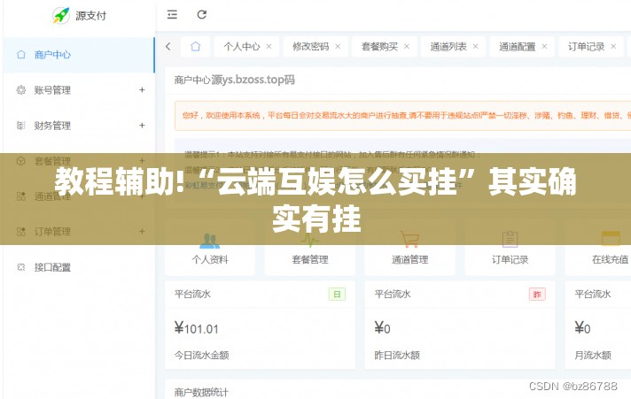
Task: Click the home icon beside 商户中心
Action: coord(21,55)
